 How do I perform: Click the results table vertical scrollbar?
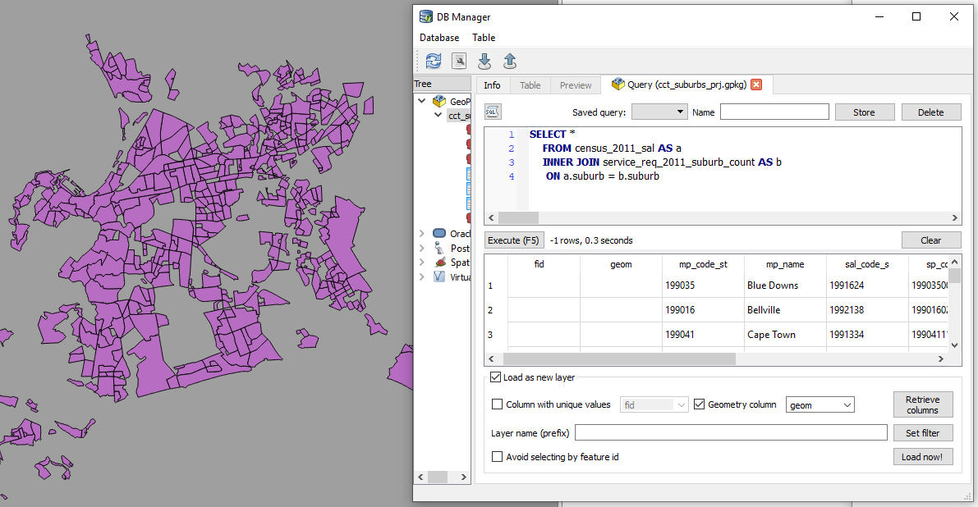click(x=954, y=304)
